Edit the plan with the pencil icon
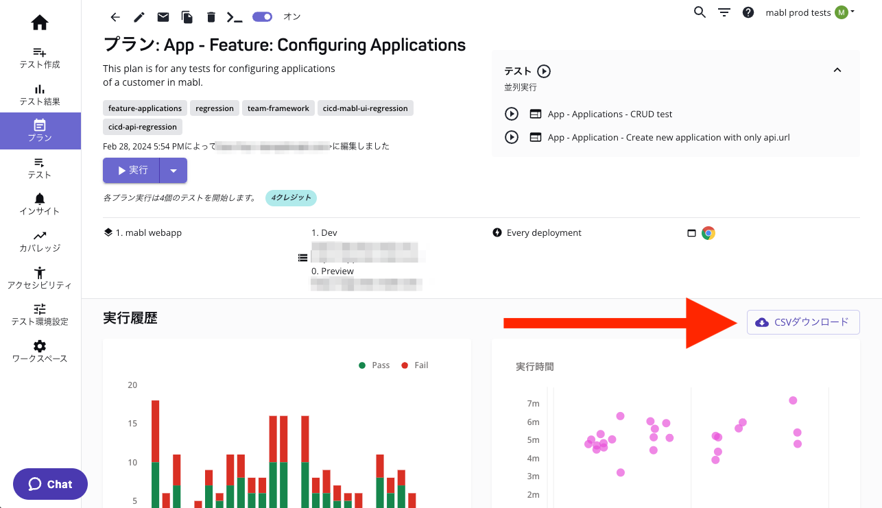Image resolution: width=882 pixels, height=508 pixels. pyautogui.click(x=139, y=17)
